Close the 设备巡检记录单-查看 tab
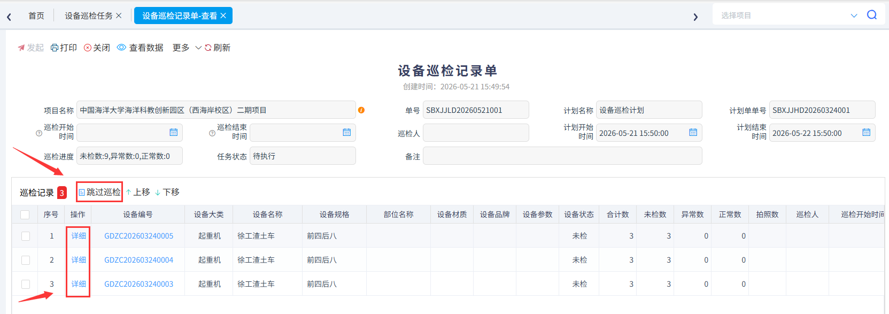This screenshot has height=314, width=889. pos(223,16)
